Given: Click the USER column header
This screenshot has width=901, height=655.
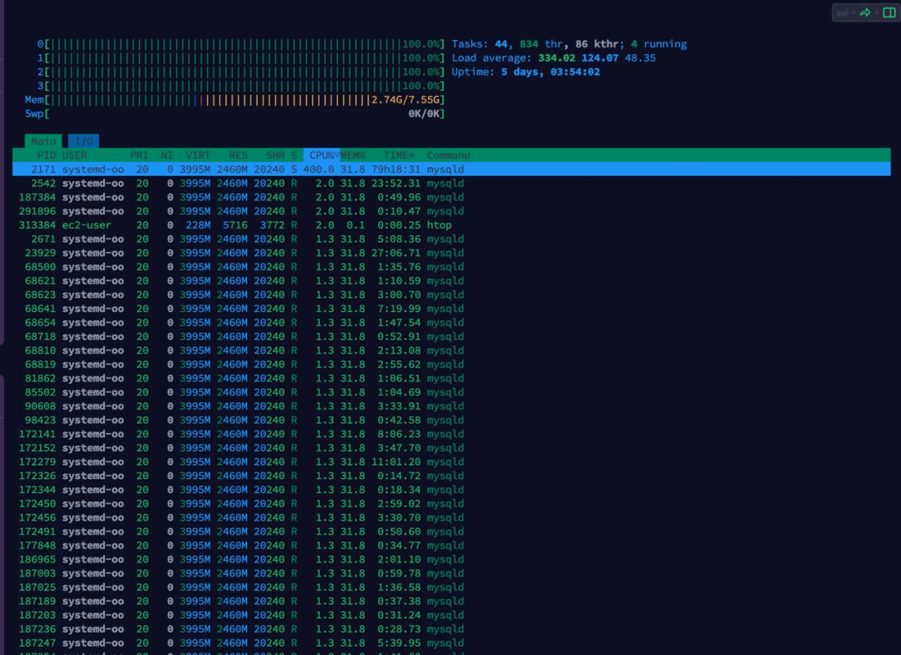Looking at the screenshot, I should [75, 155].
